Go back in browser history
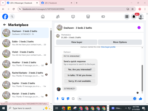This screenshot has width=148, height=111. (x=3, y=9)
